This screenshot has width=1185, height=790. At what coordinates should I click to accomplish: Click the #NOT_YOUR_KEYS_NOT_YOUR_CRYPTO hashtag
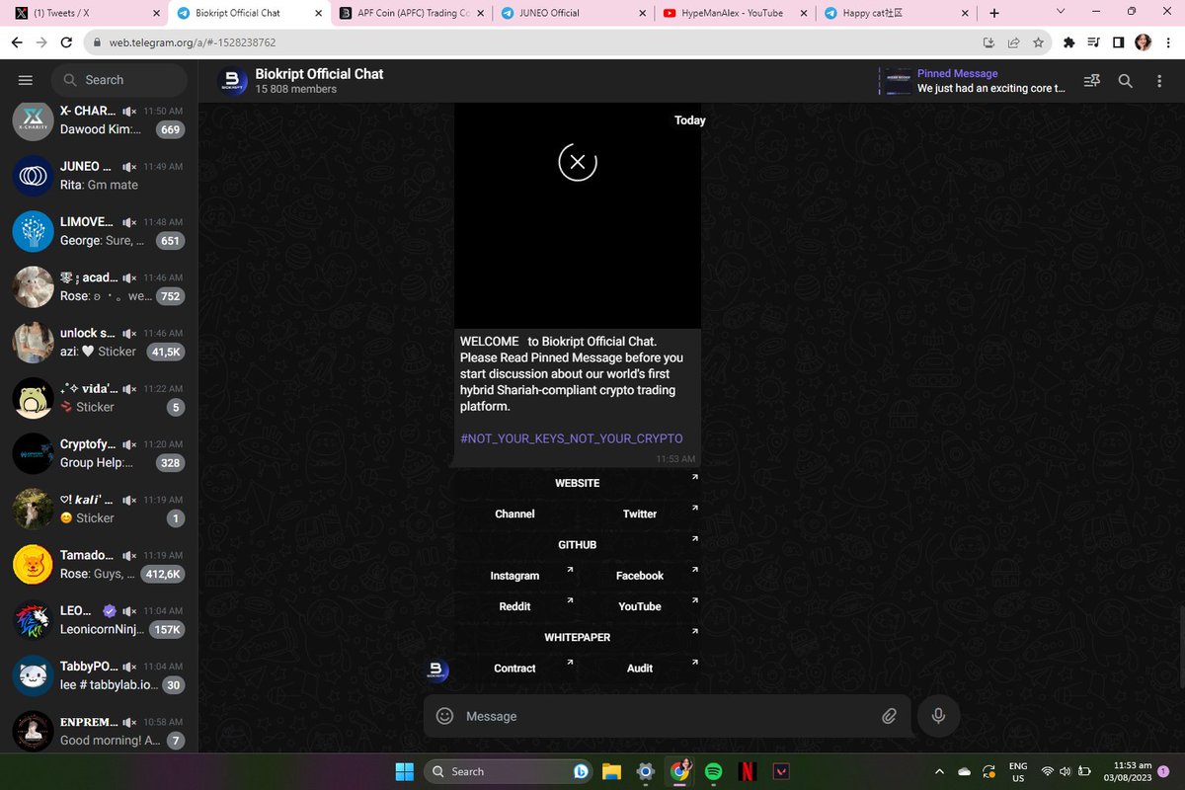(x=571, y=438)
